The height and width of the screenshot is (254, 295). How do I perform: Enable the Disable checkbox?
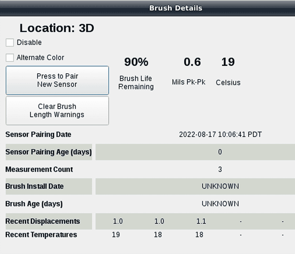pos(10,42)
